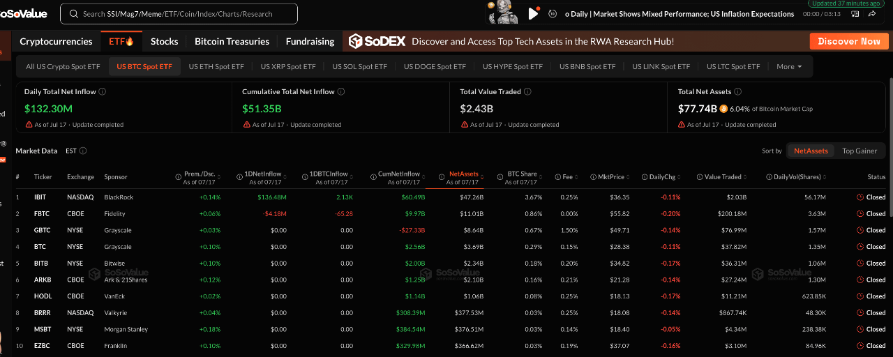Viewport: 893px width, 357px height.
Task: Click the search magnifier icon
Action: click(73, 14)
